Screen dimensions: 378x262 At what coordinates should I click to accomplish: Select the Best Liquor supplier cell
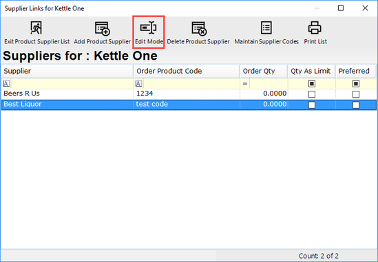67,105
